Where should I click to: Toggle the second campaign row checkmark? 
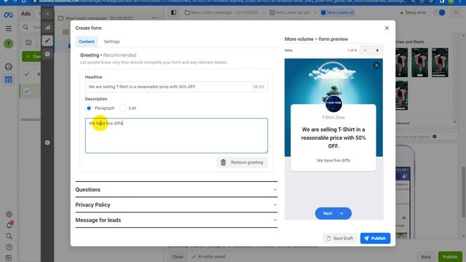coord(26,92)
